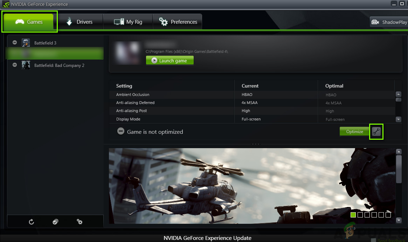Click minus status icon beside Battlefield 3
The height and width of the screenshot is (242, 408).
click(15, 42)
